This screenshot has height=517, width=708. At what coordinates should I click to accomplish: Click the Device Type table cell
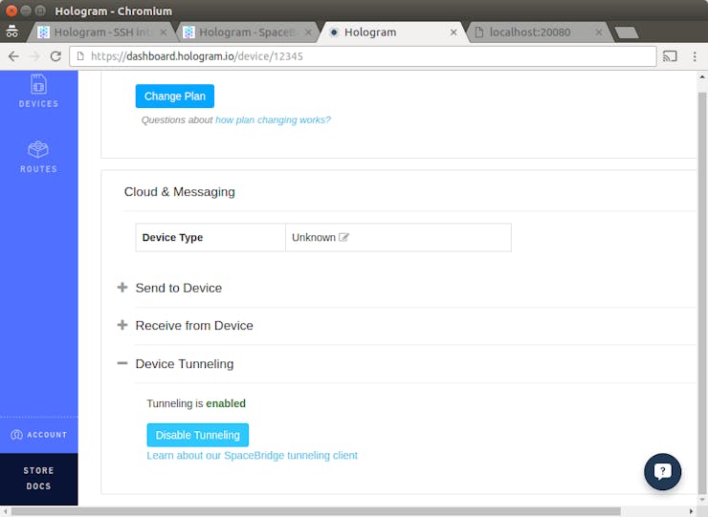[x=210, y=237]
